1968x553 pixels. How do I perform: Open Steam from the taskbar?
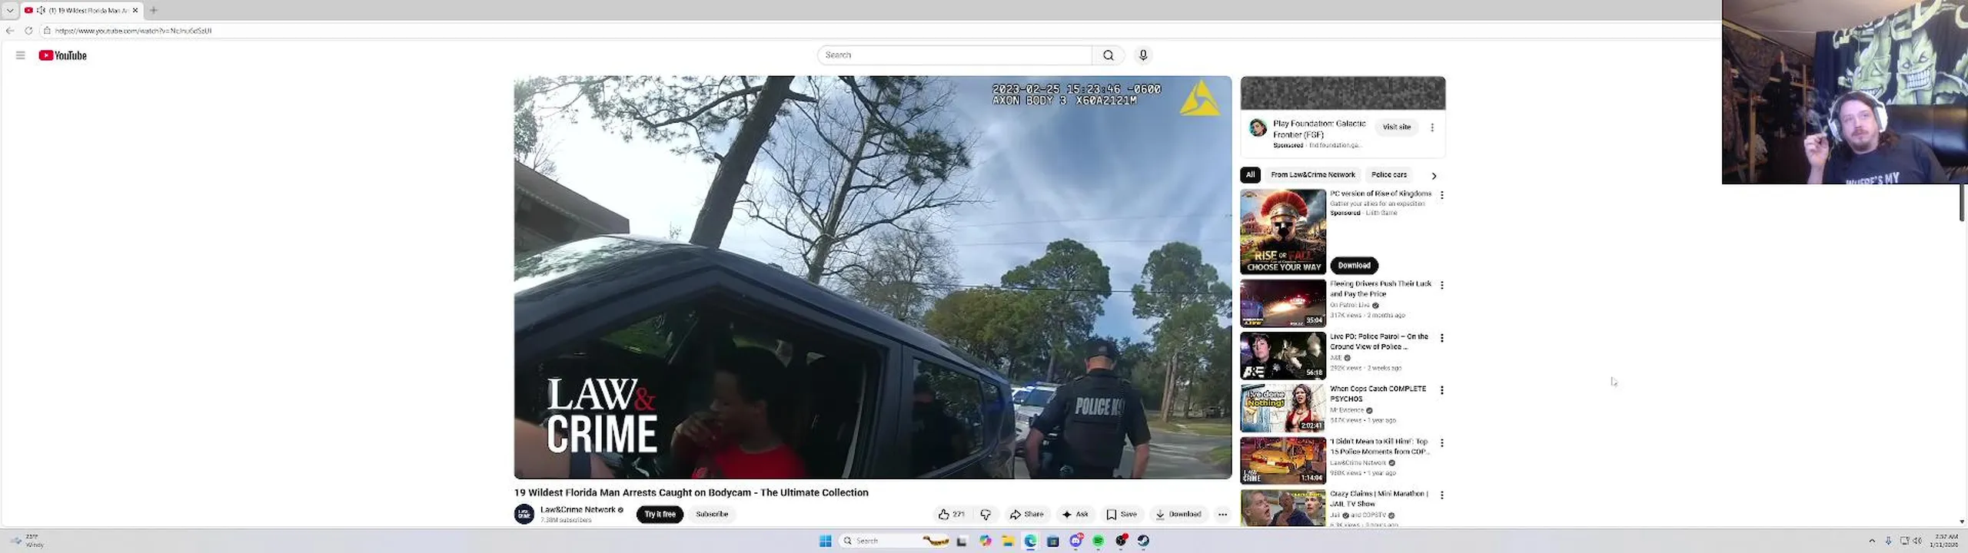(x=1144, y=541)
